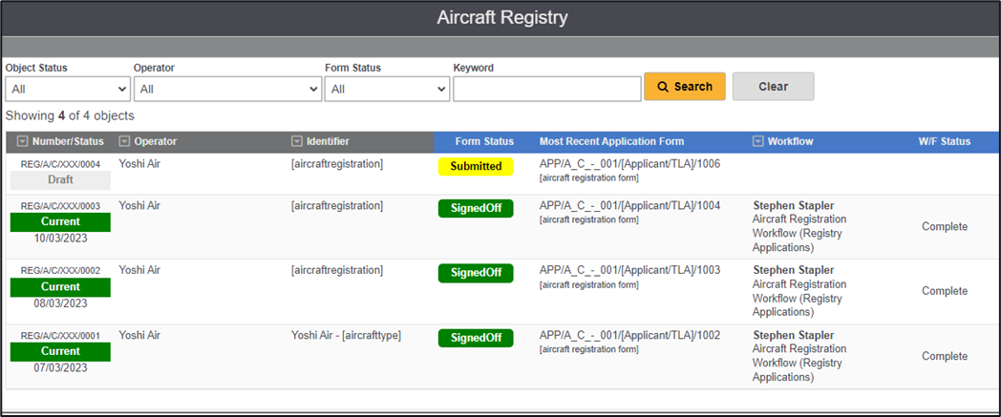Open registry record REG/A/C/XXX/0003
This screenshot has height=417, width=1001.
[x=60, y=206]
